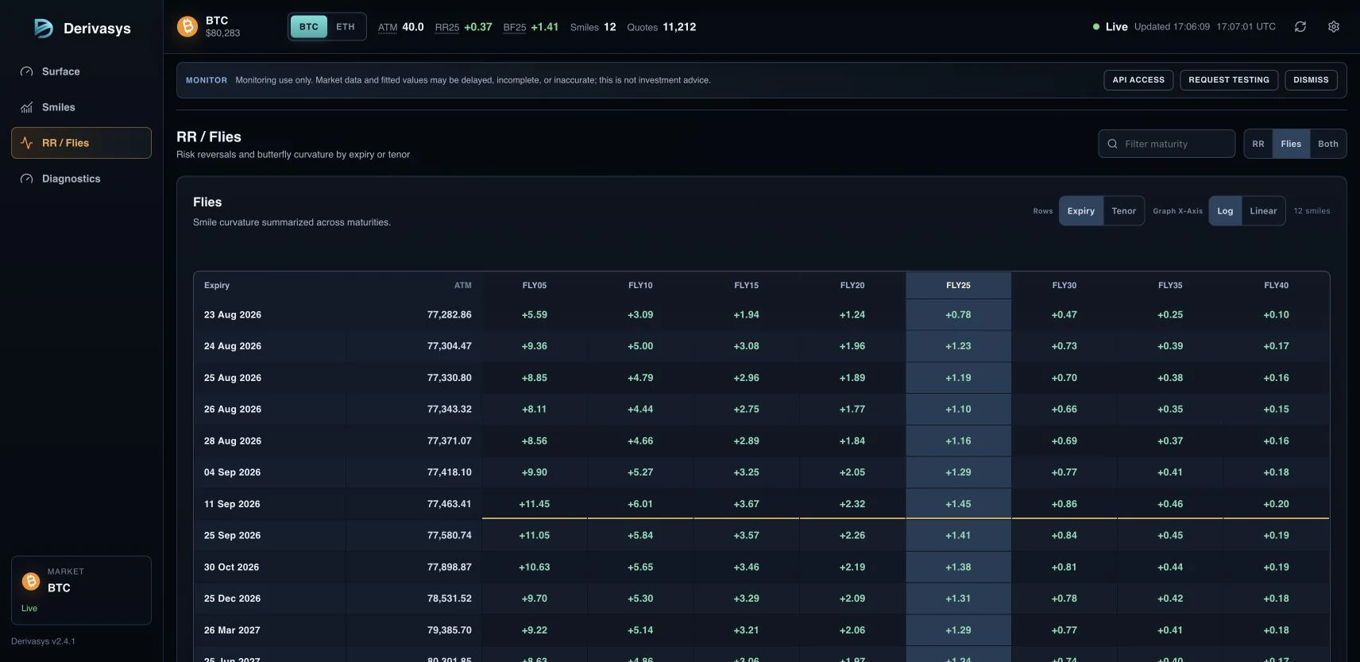Open Smiles chart icon in sidebar
The width and height of the screenshot is (1360, 662).
point(26,107)
